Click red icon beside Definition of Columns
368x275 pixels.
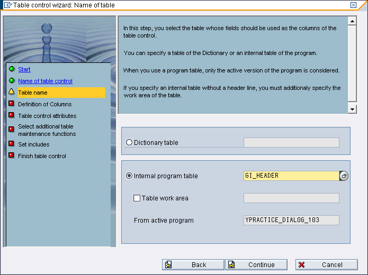point(11,104)
